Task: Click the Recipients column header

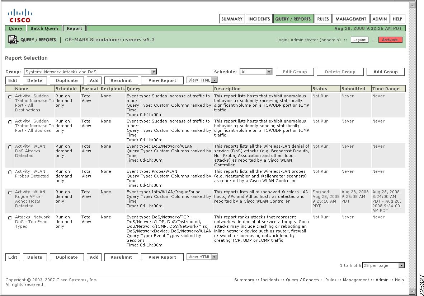Action: click(x=113, y=89)
